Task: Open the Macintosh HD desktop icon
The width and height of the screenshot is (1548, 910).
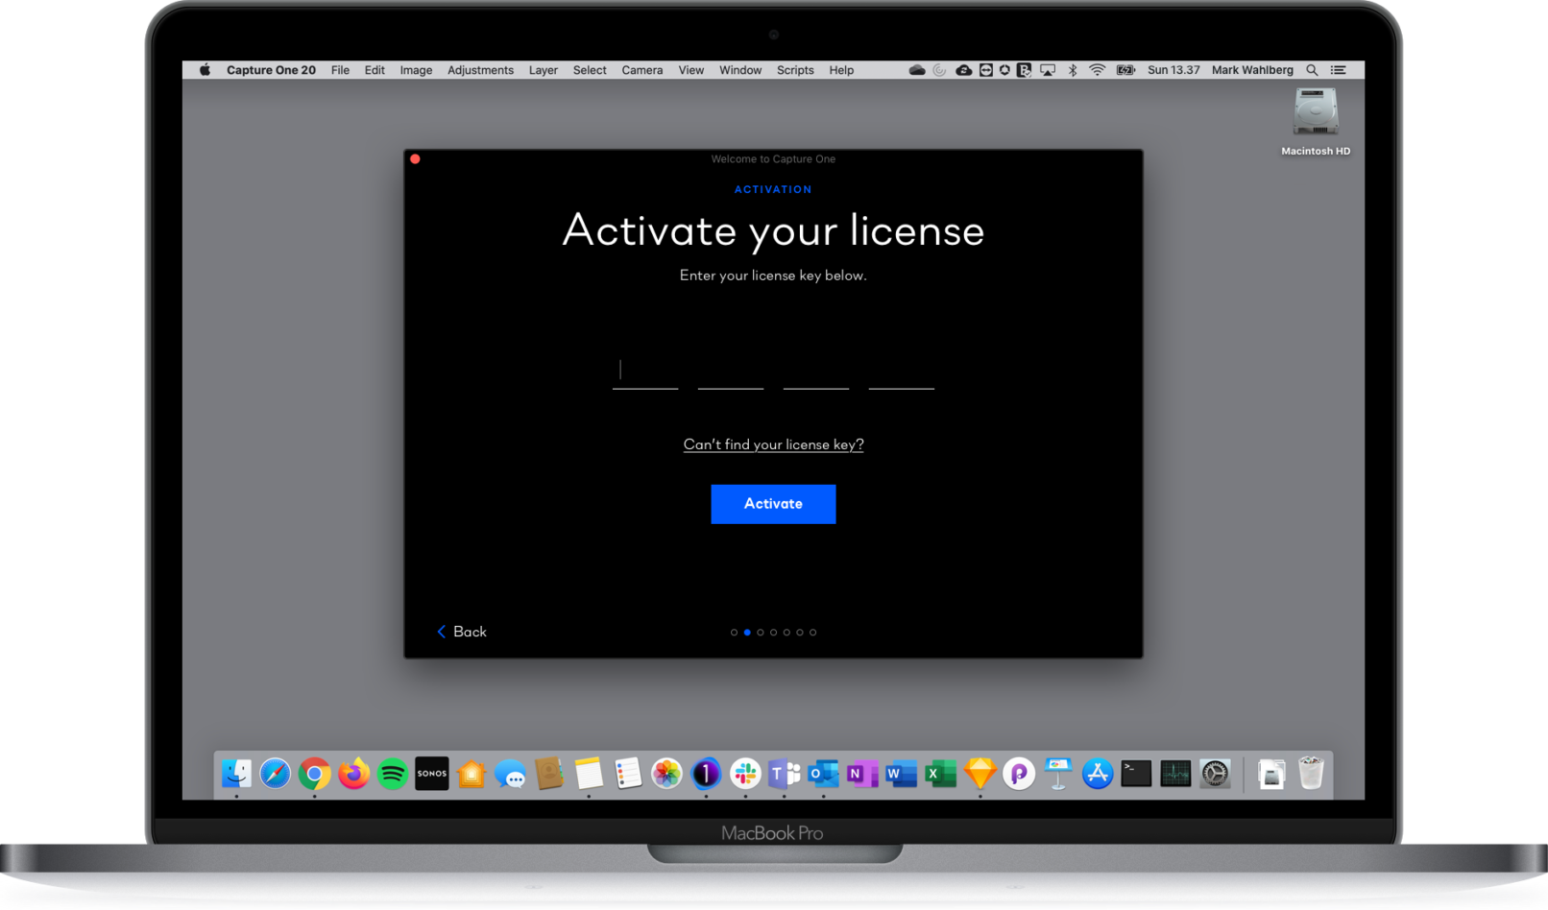Action: tap(1315, 115)
